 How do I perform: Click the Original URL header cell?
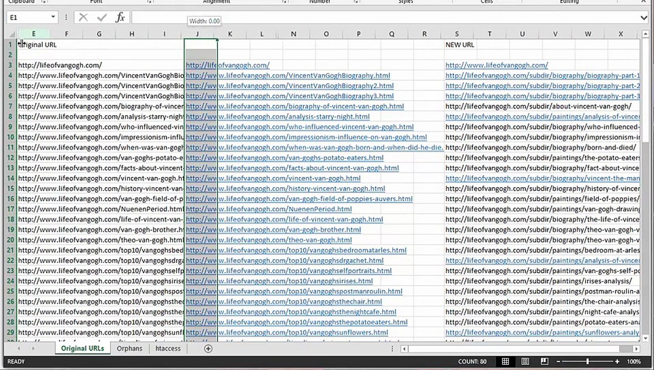[x=37, y=45]
